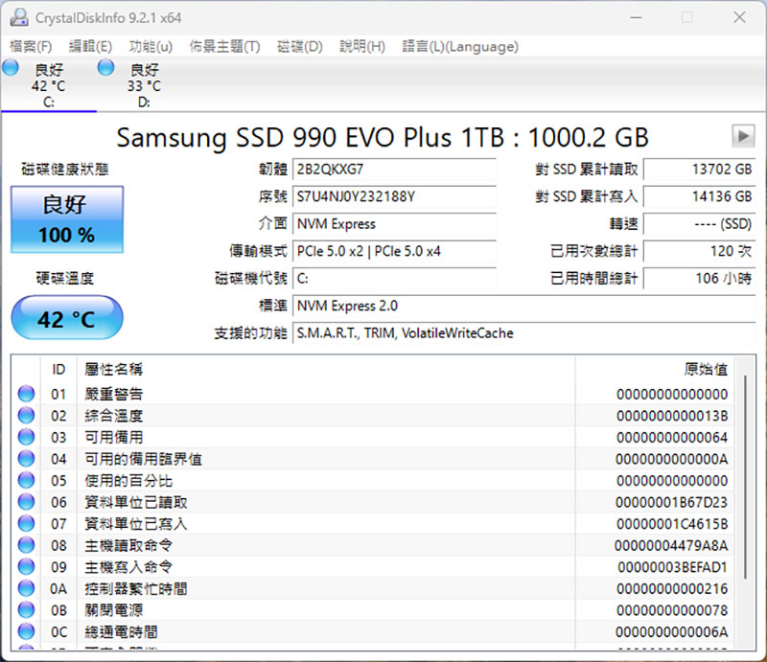Click the 42 °C temperature button
Screen dimensions: 767x662
[x=67, y=318]
